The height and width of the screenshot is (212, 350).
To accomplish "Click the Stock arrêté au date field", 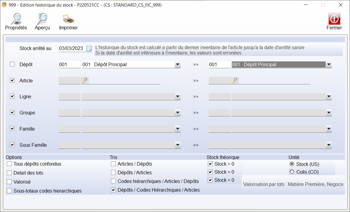I will point(71,48).
